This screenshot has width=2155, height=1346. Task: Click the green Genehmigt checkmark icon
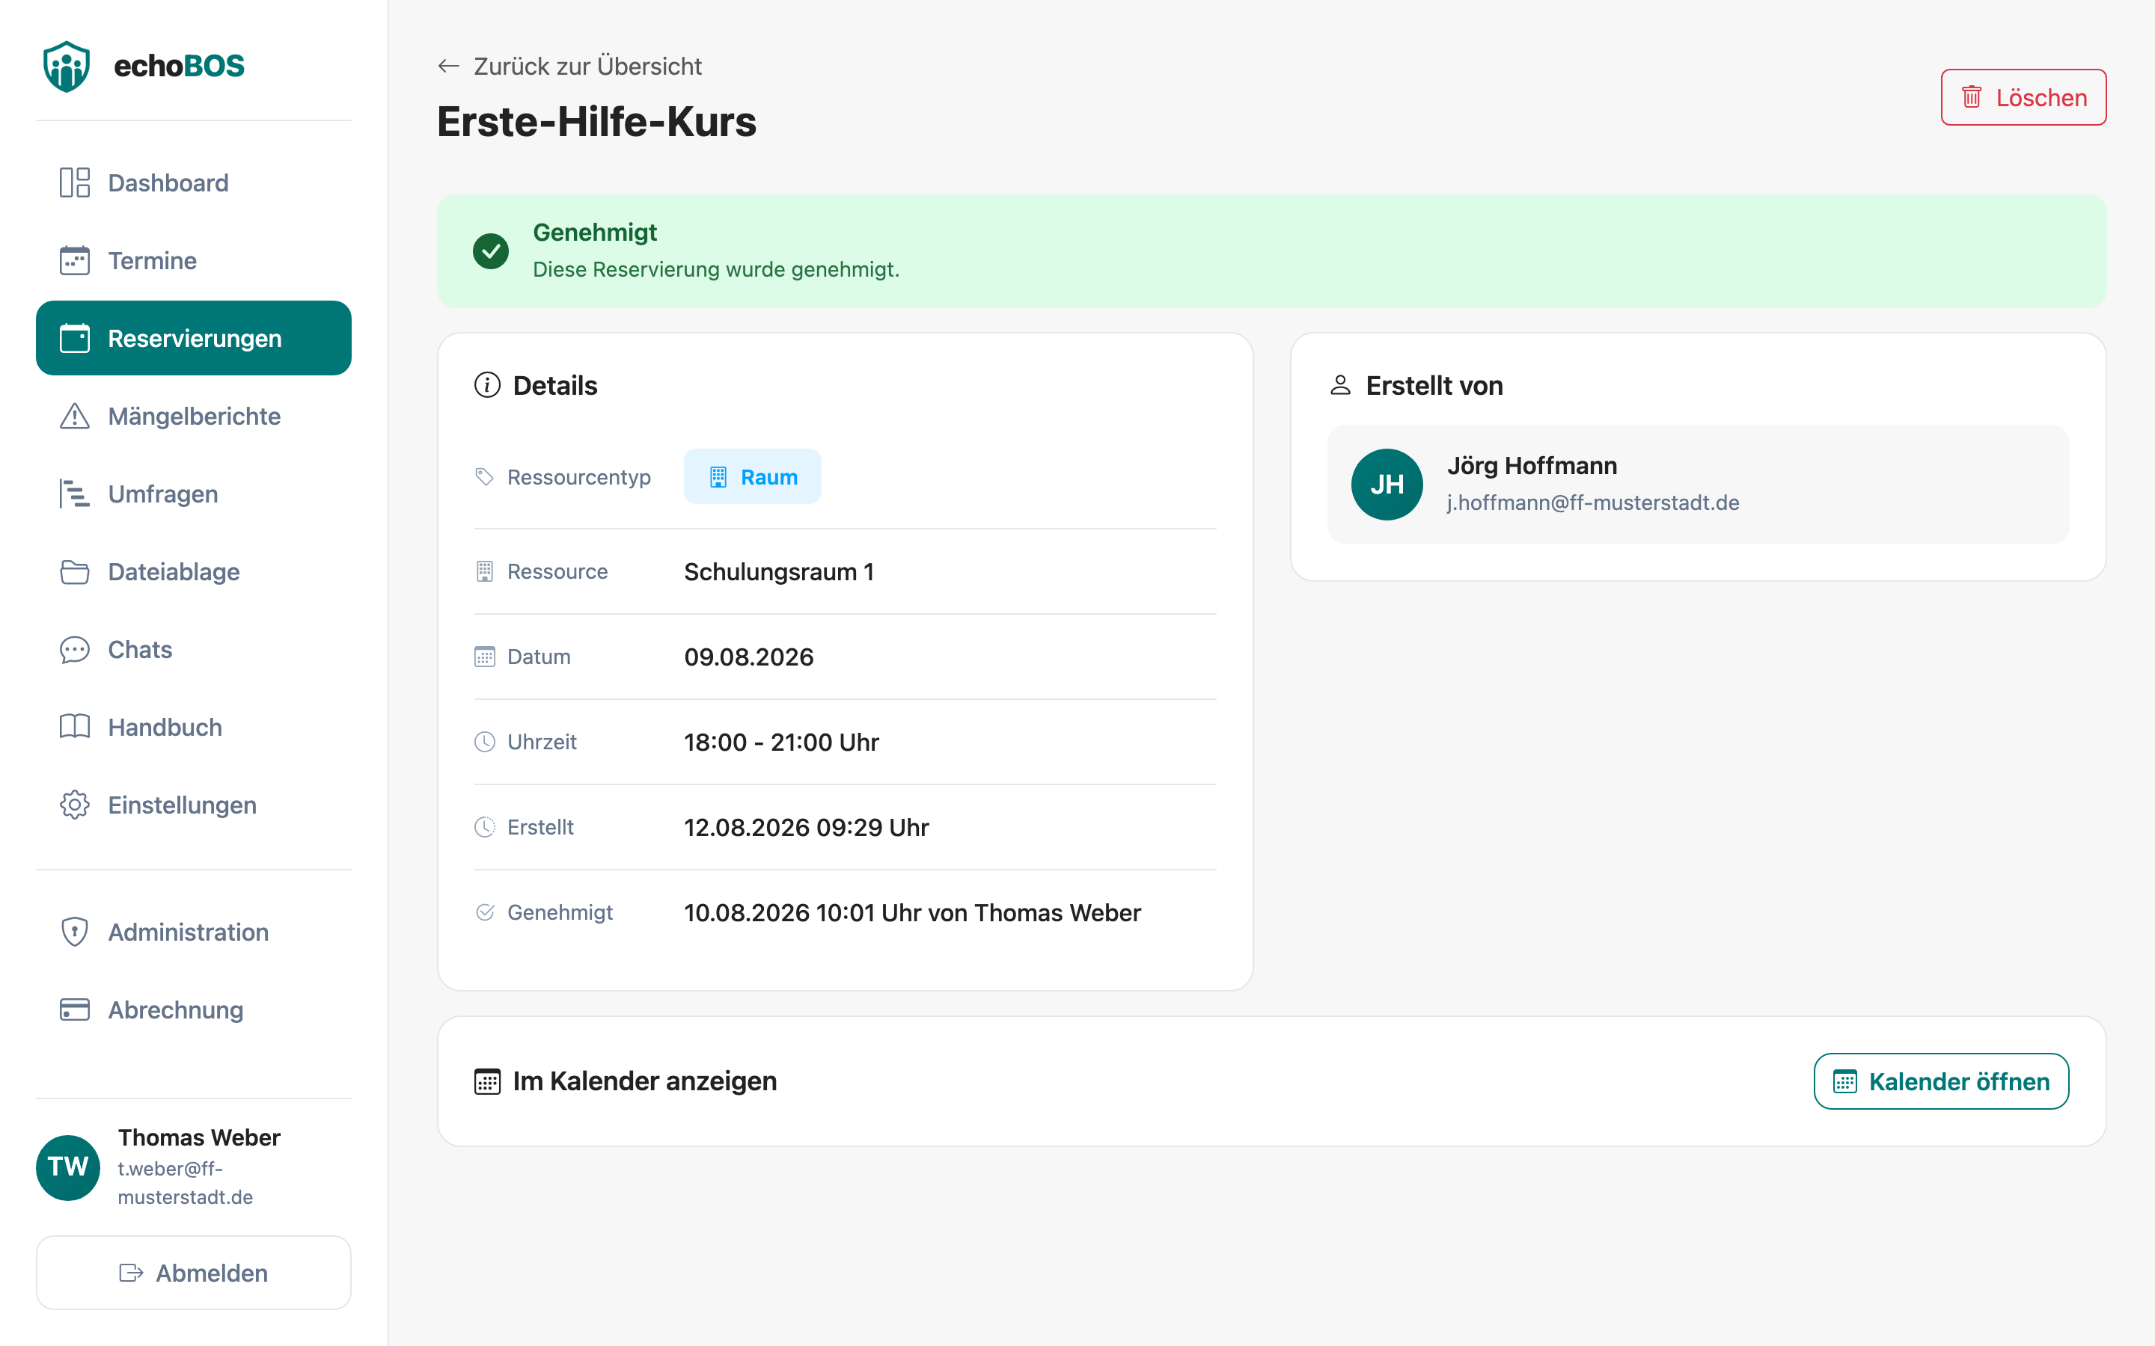coord(491,251)
